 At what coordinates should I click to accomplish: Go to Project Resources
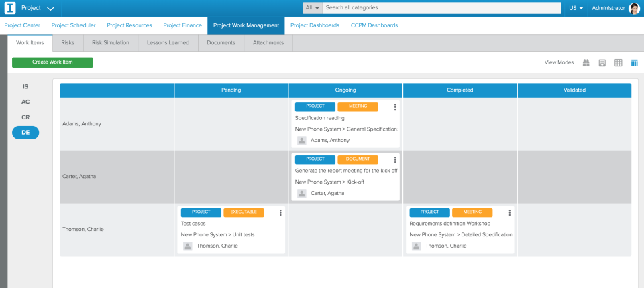click(129, 25)
